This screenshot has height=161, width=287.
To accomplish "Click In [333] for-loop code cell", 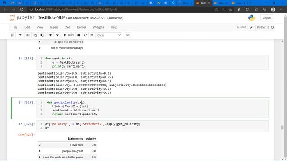I will pos(152,62).
